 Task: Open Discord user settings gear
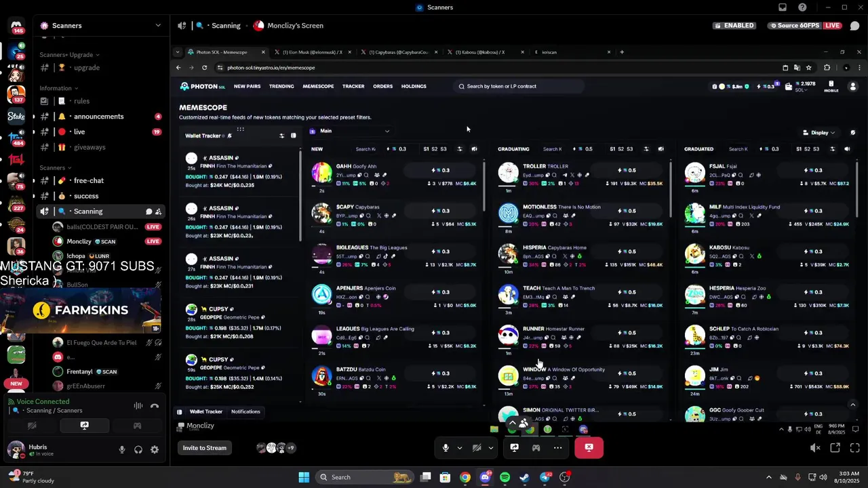click(155, 449)
